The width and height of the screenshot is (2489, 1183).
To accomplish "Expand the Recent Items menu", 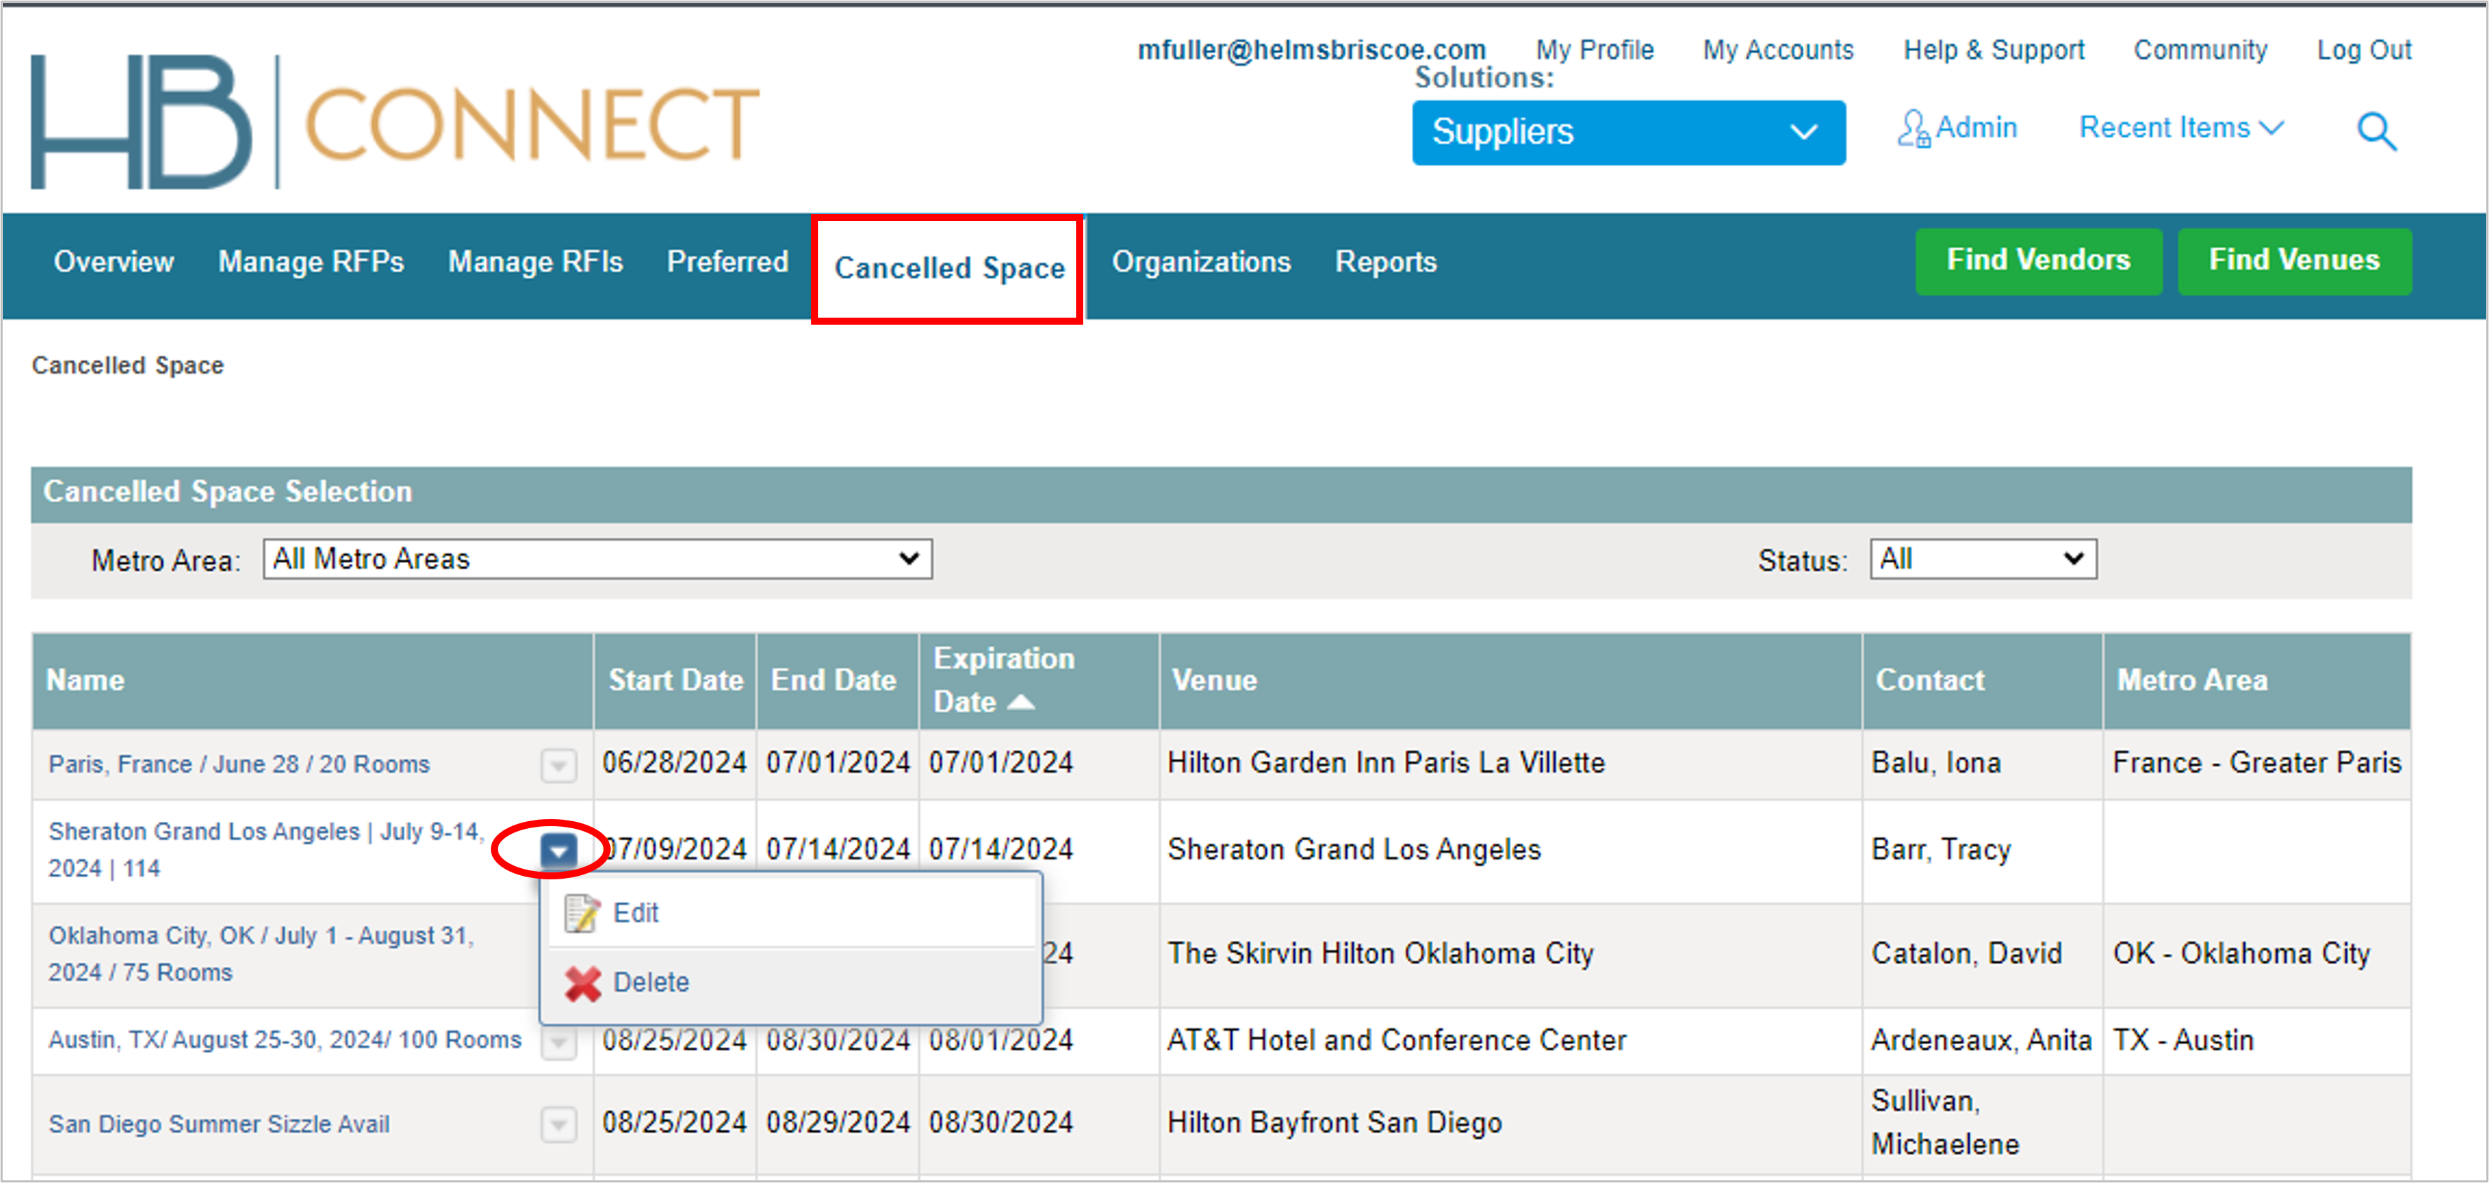I will [x=2181, y=128].
